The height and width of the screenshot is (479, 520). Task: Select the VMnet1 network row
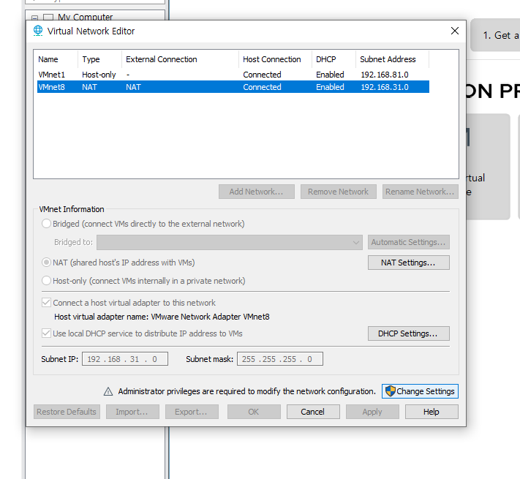(x=233, y=75)
